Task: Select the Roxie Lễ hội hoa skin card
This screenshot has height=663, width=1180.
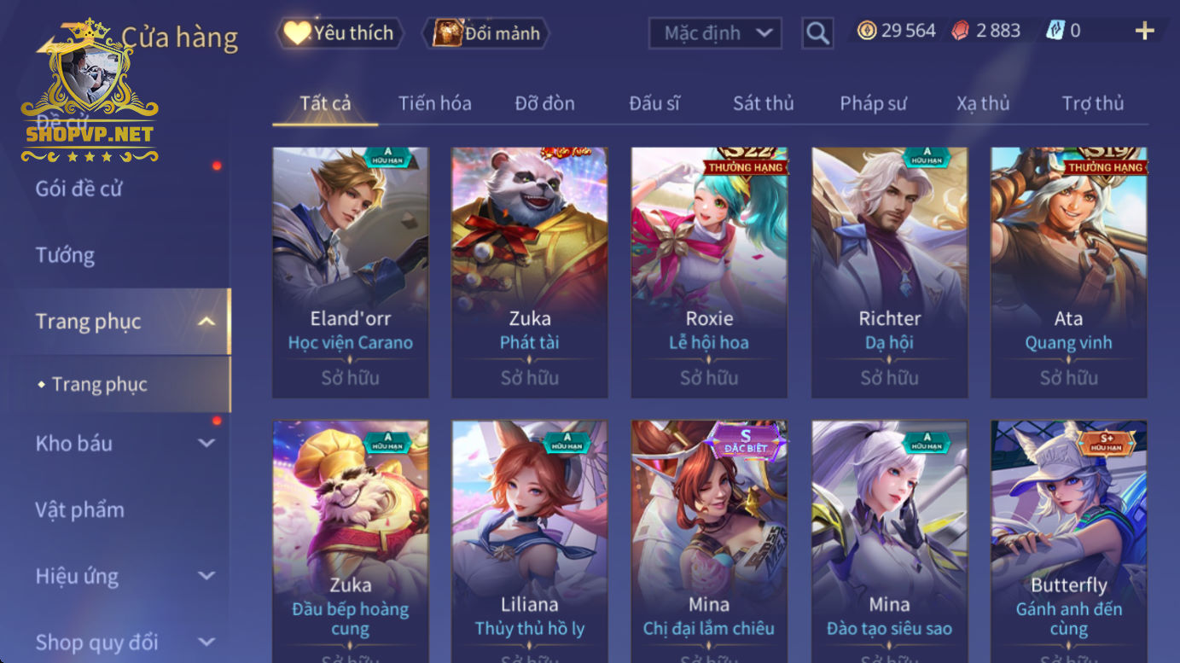Action: 709,272
